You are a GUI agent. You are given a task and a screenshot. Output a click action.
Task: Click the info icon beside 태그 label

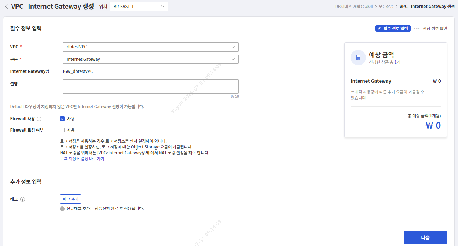[x=23, y=199]
